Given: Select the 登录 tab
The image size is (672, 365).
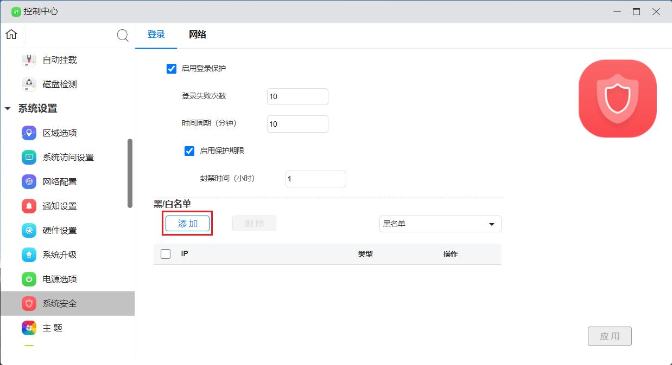Looking at the screenshot, I should [156, 35].
